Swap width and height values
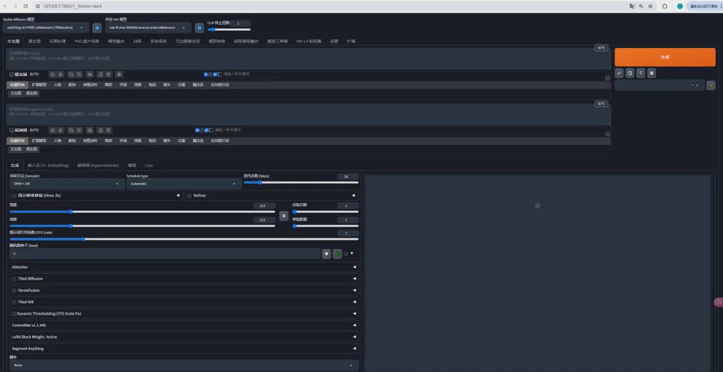 coord(283,216)
